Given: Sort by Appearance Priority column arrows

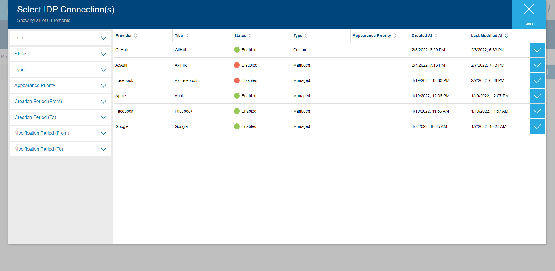Looking at the screenshot, I should coord(395,36).
